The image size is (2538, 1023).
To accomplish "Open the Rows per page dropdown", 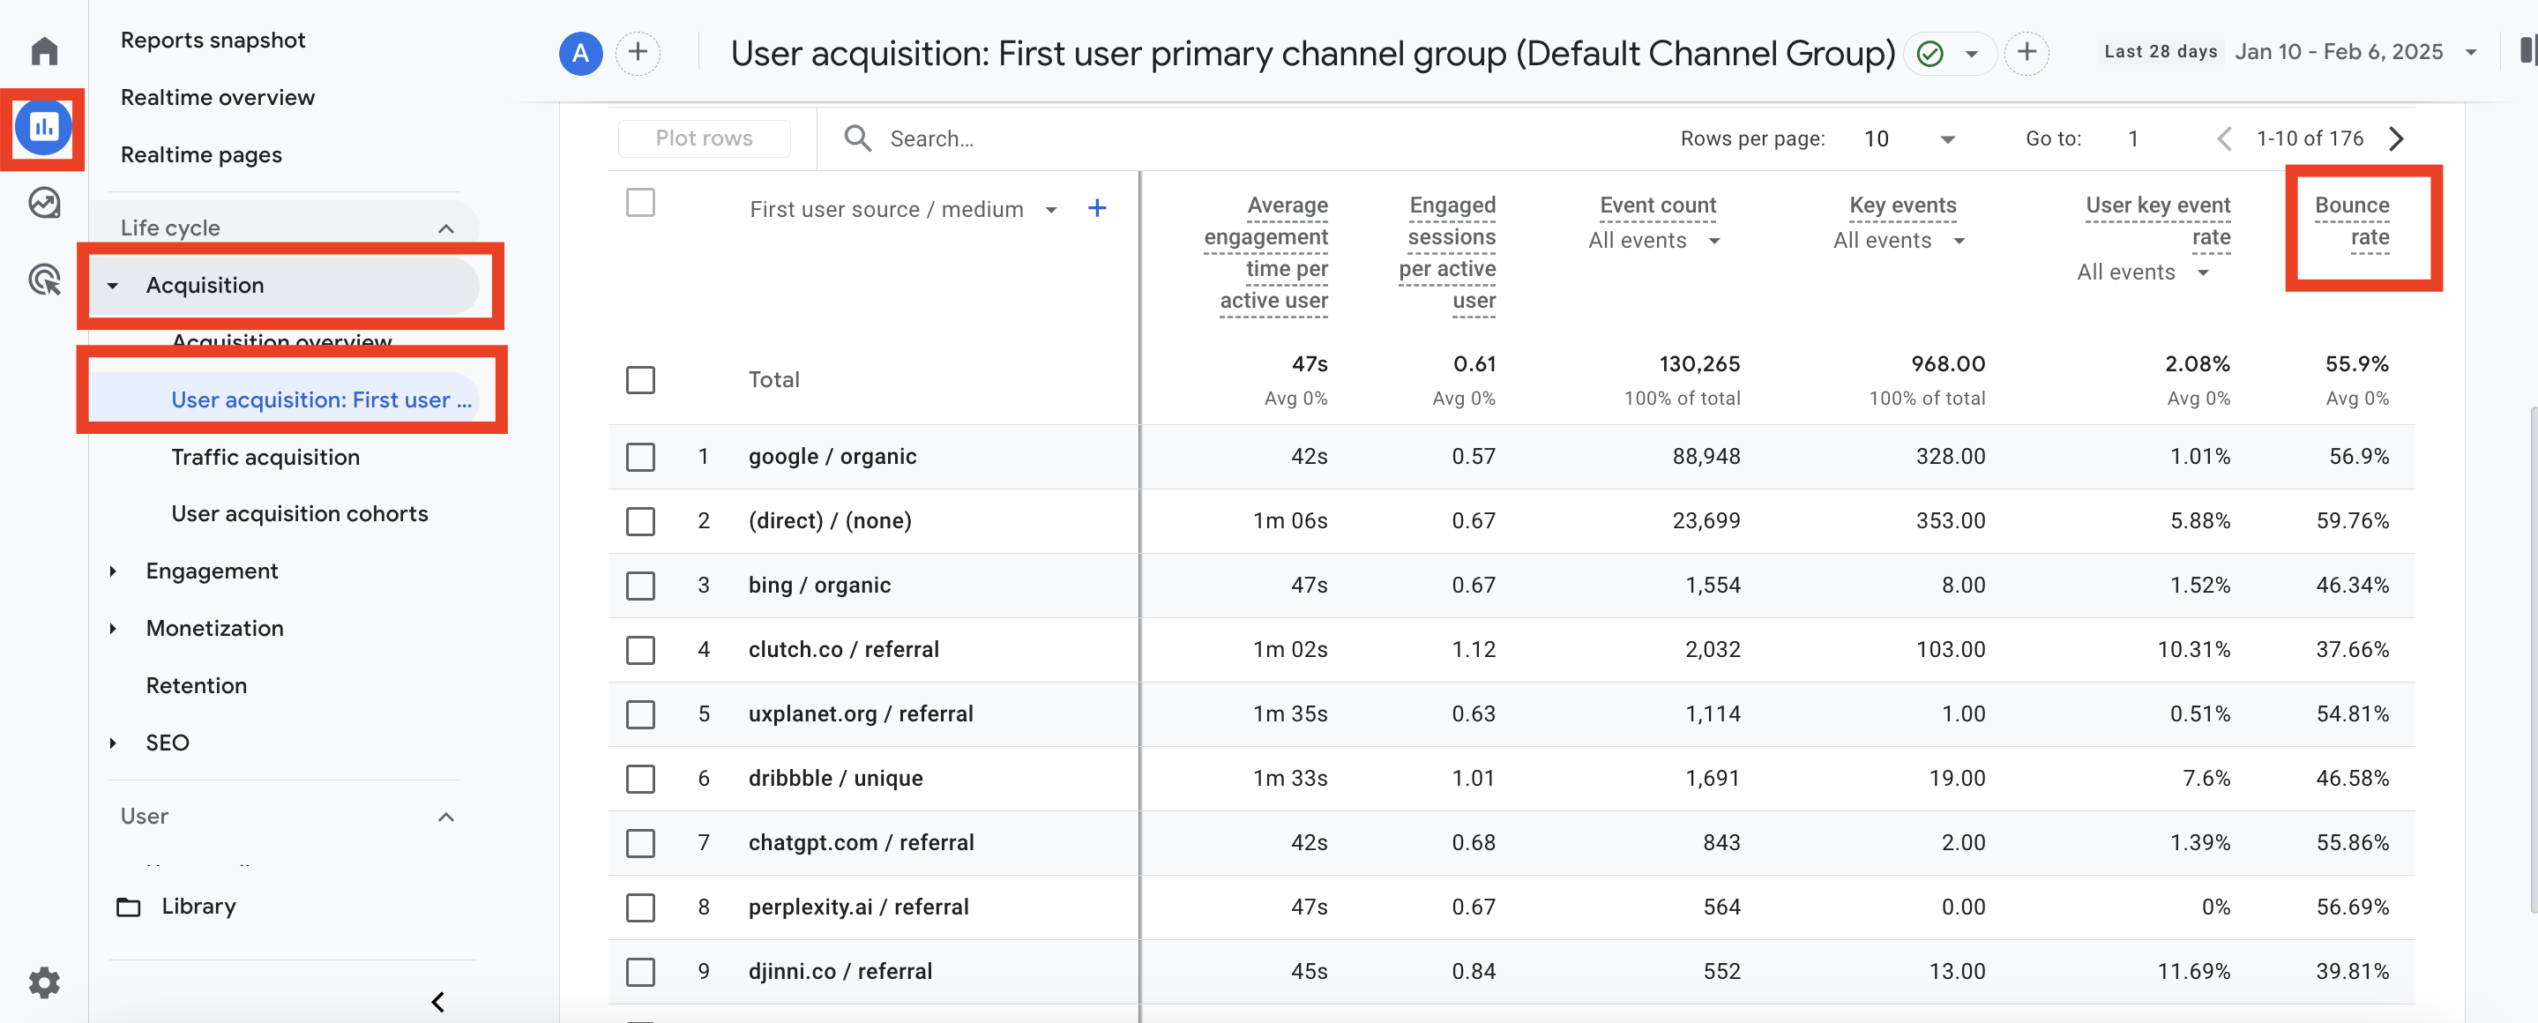I will [x=1908, y=138].
